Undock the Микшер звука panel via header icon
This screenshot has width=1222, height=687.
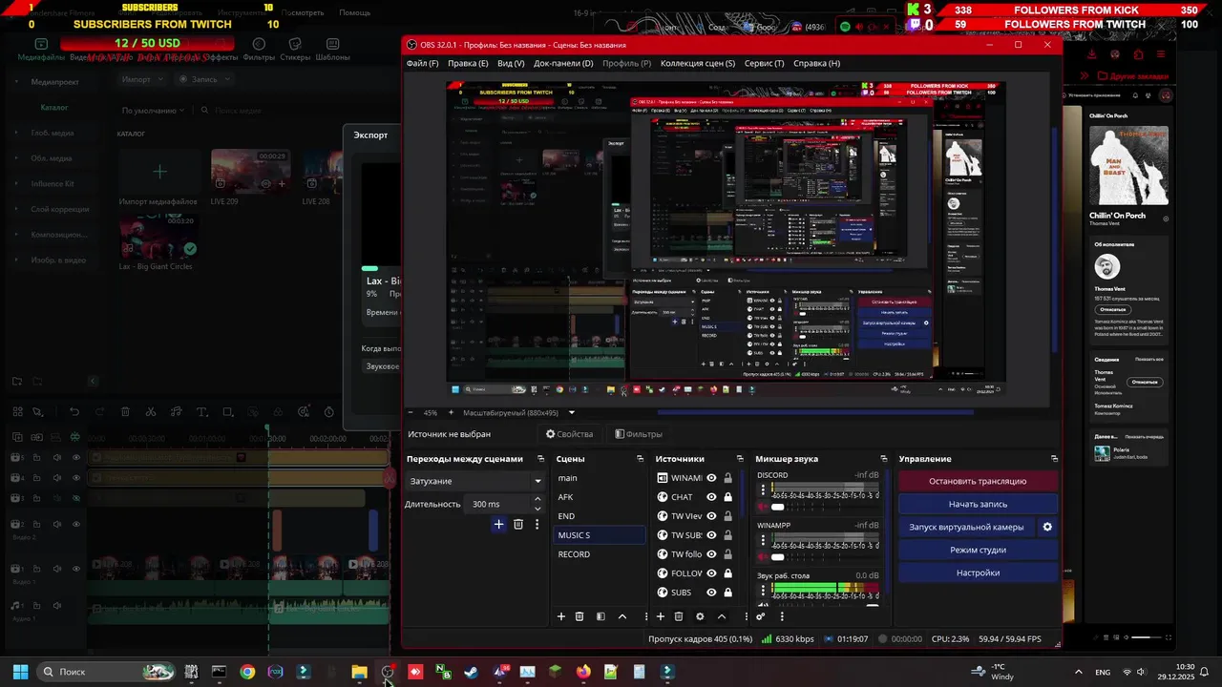884,459
